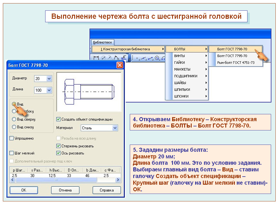278x204 pixels.
Task: Click the Отмена button
Action: point(66,190)
